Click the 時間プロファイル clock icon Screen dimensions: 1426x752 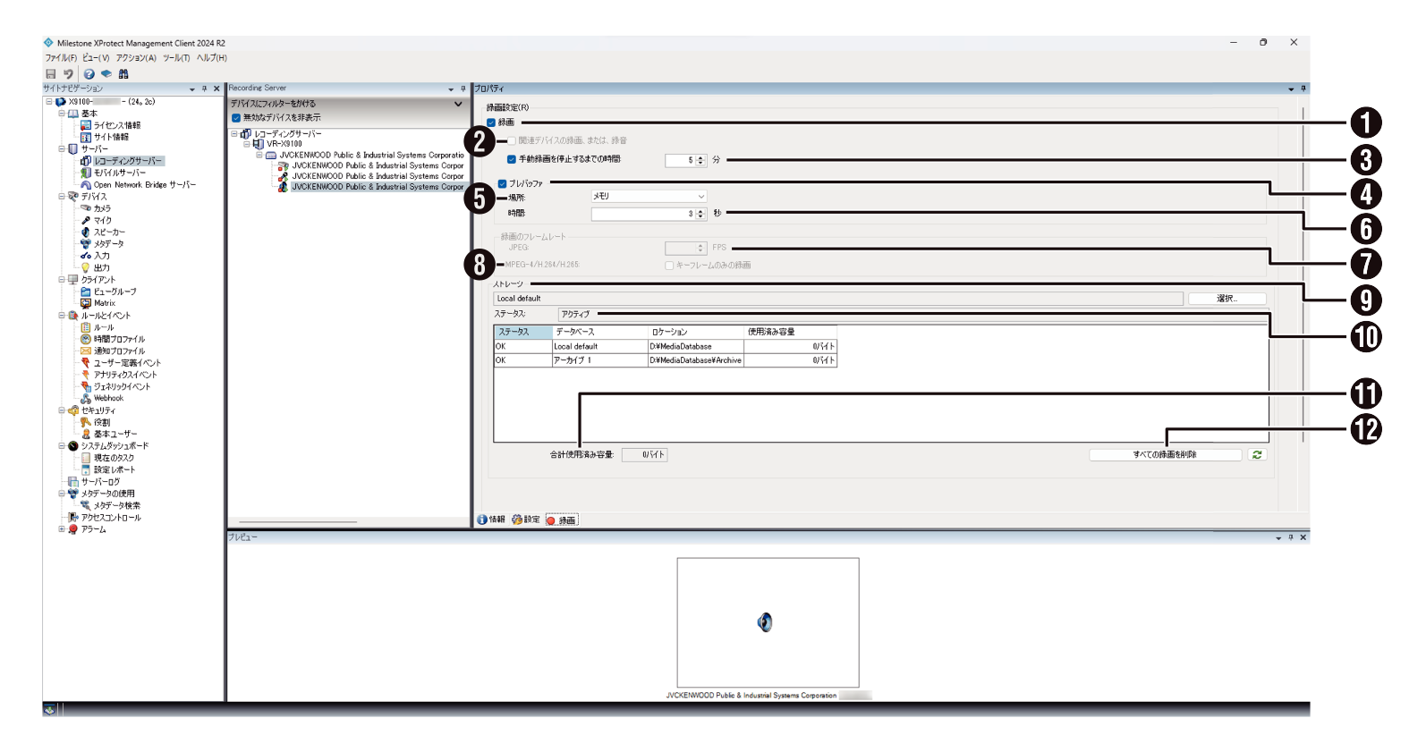pos(86,339)
